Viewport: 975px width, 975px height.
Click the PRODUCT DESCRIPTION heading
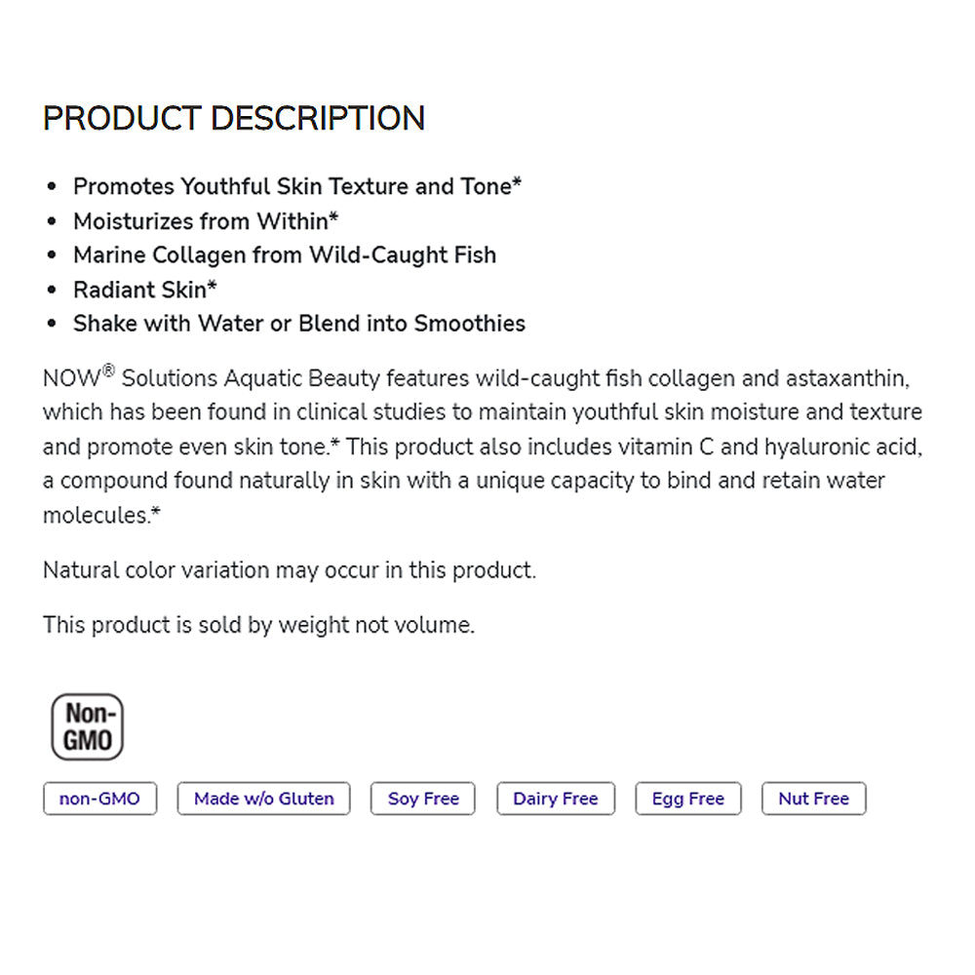(234, 118)
